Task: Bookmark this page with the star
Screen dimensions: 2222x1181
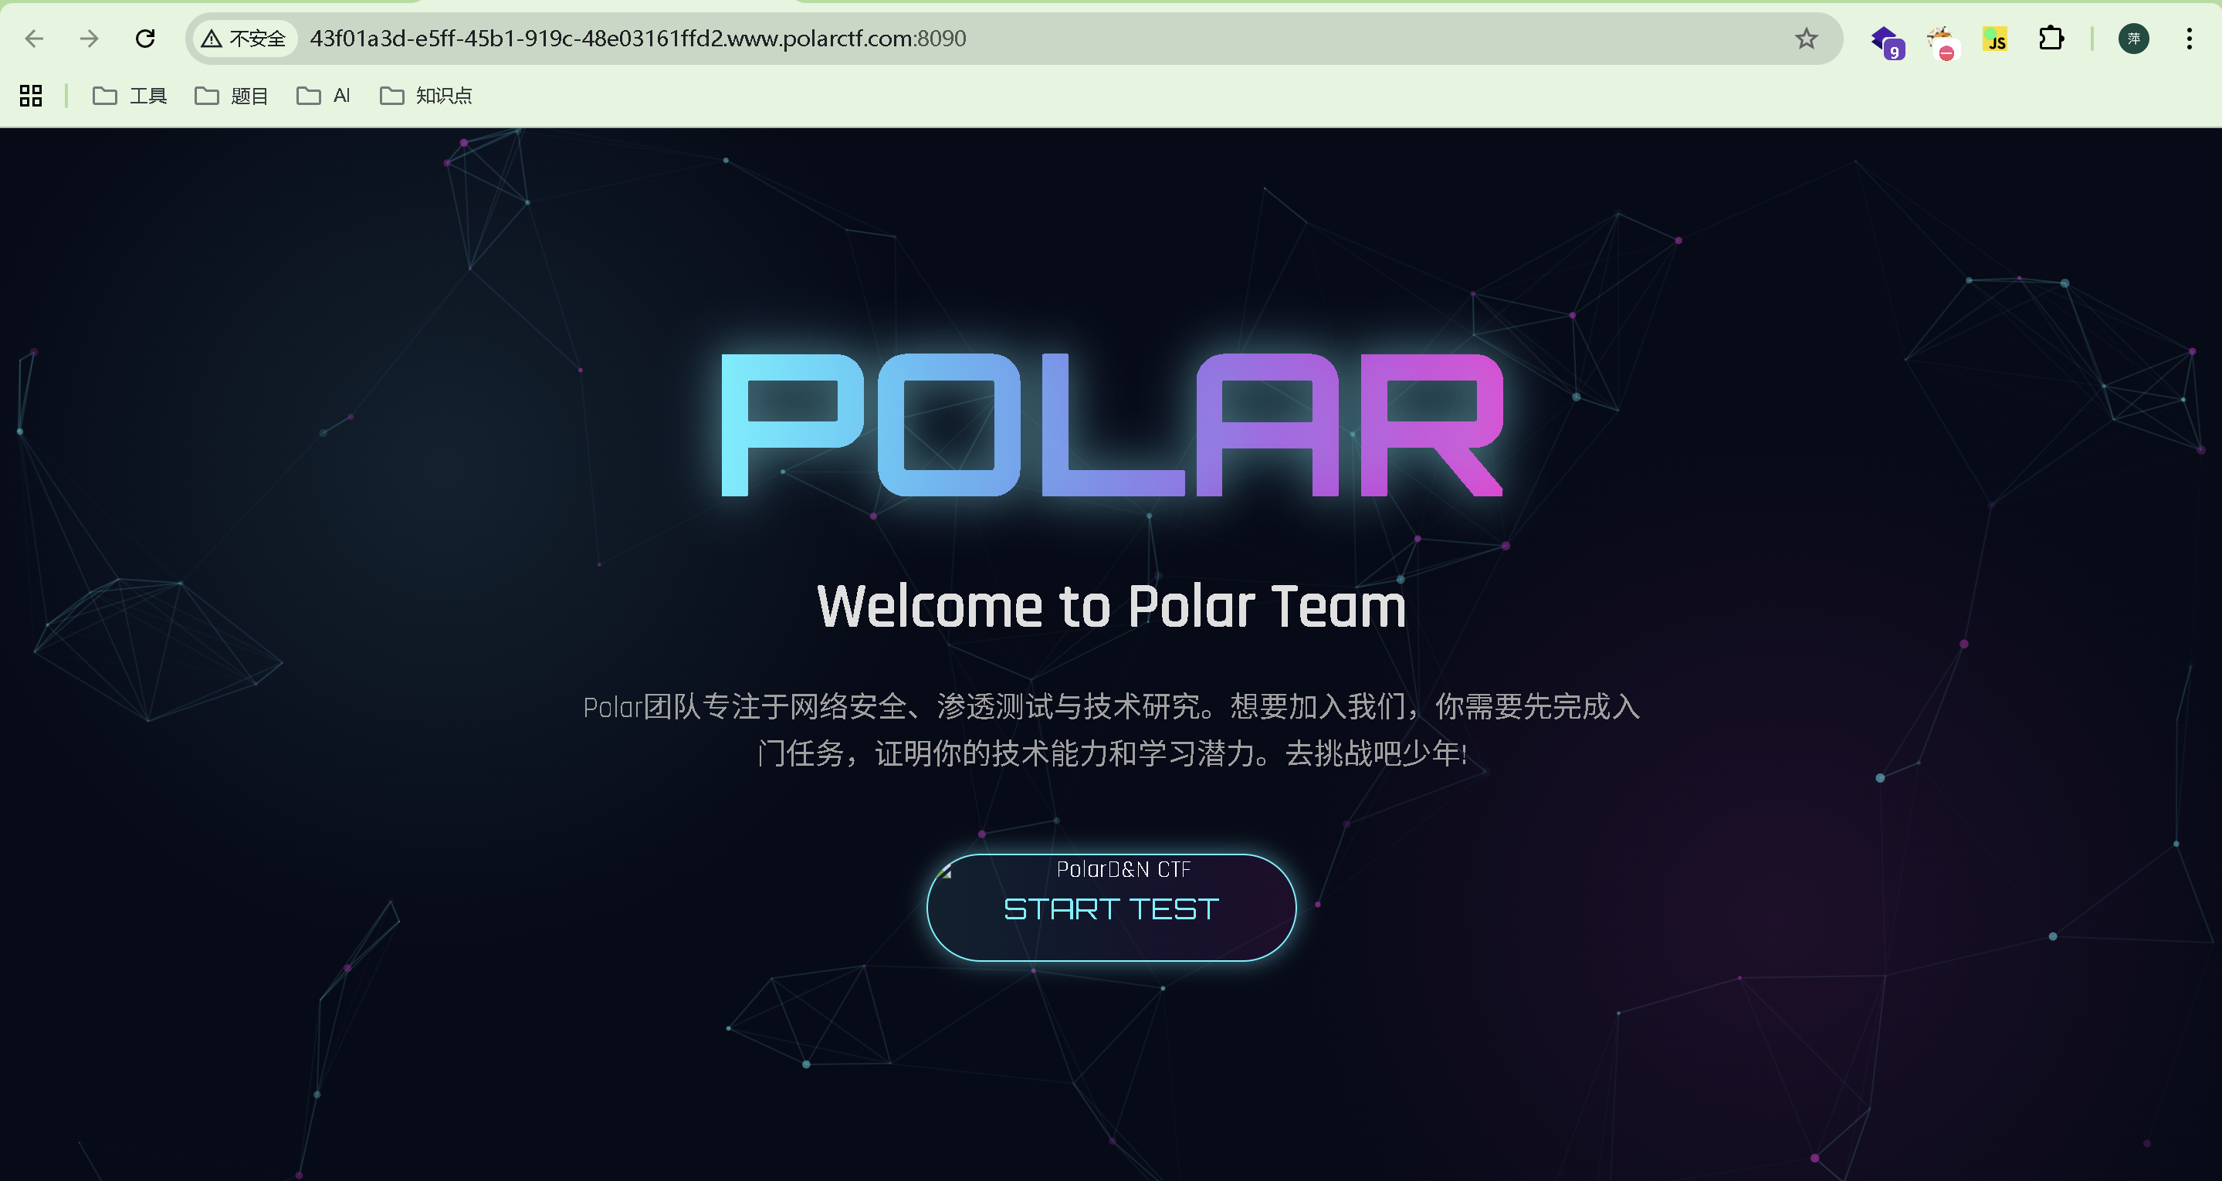Action: point(1805,39)
